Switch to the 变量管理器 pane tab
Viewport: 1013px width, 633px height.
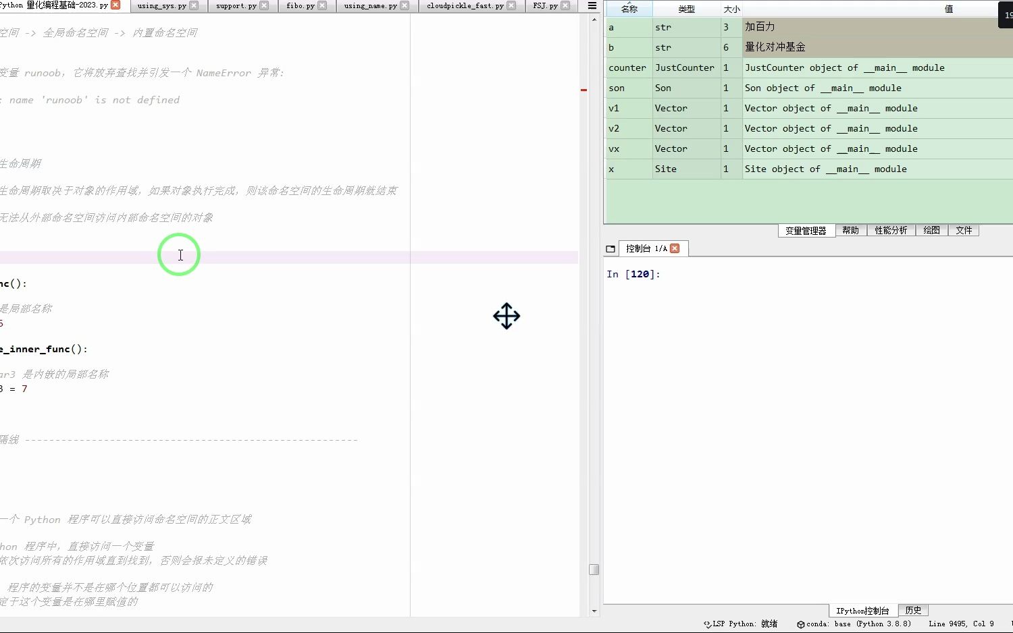tap(806, 231)
